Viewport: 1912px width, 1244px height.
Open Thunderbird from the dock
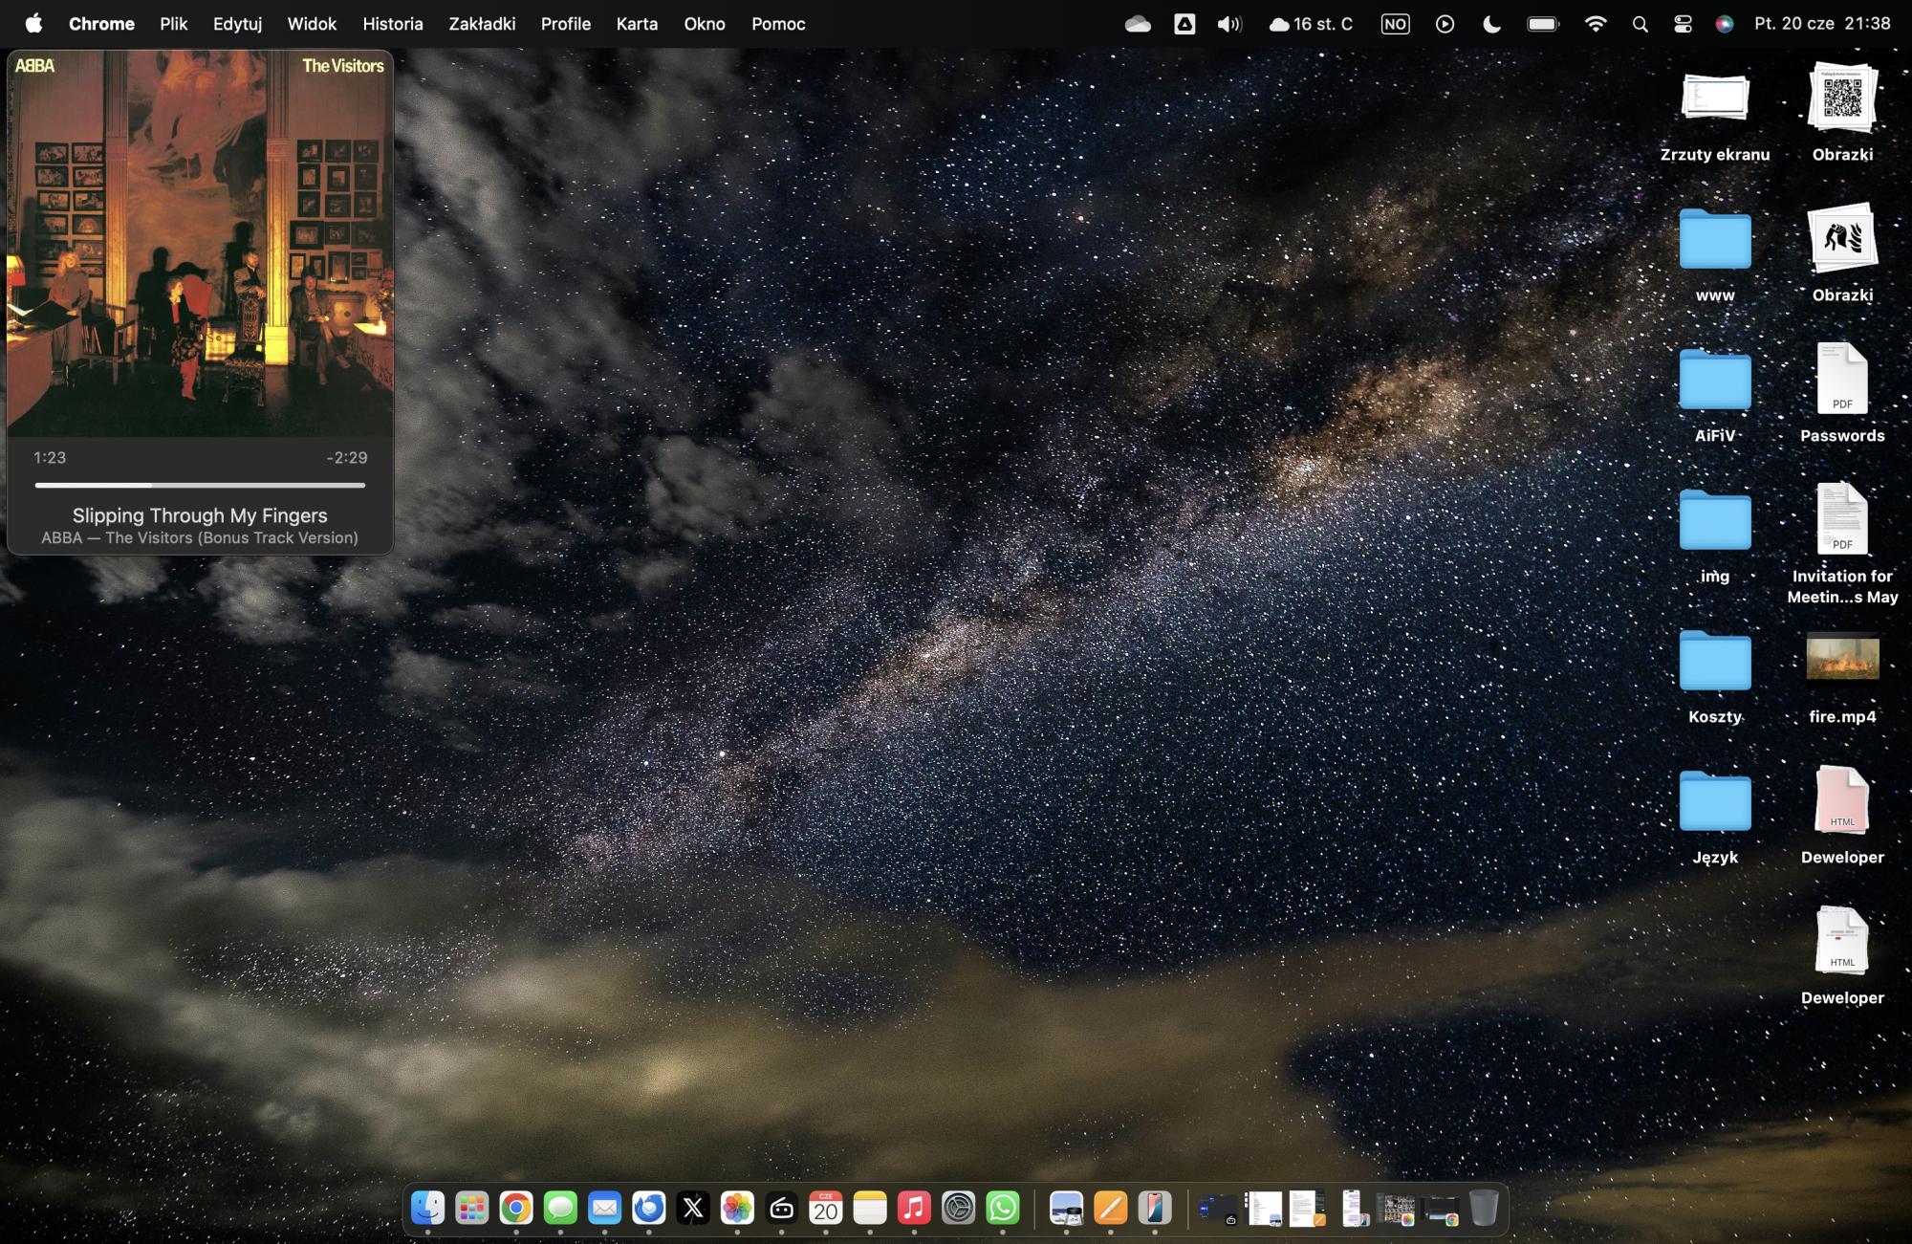pyautogui.click(x=649, y=1209)
